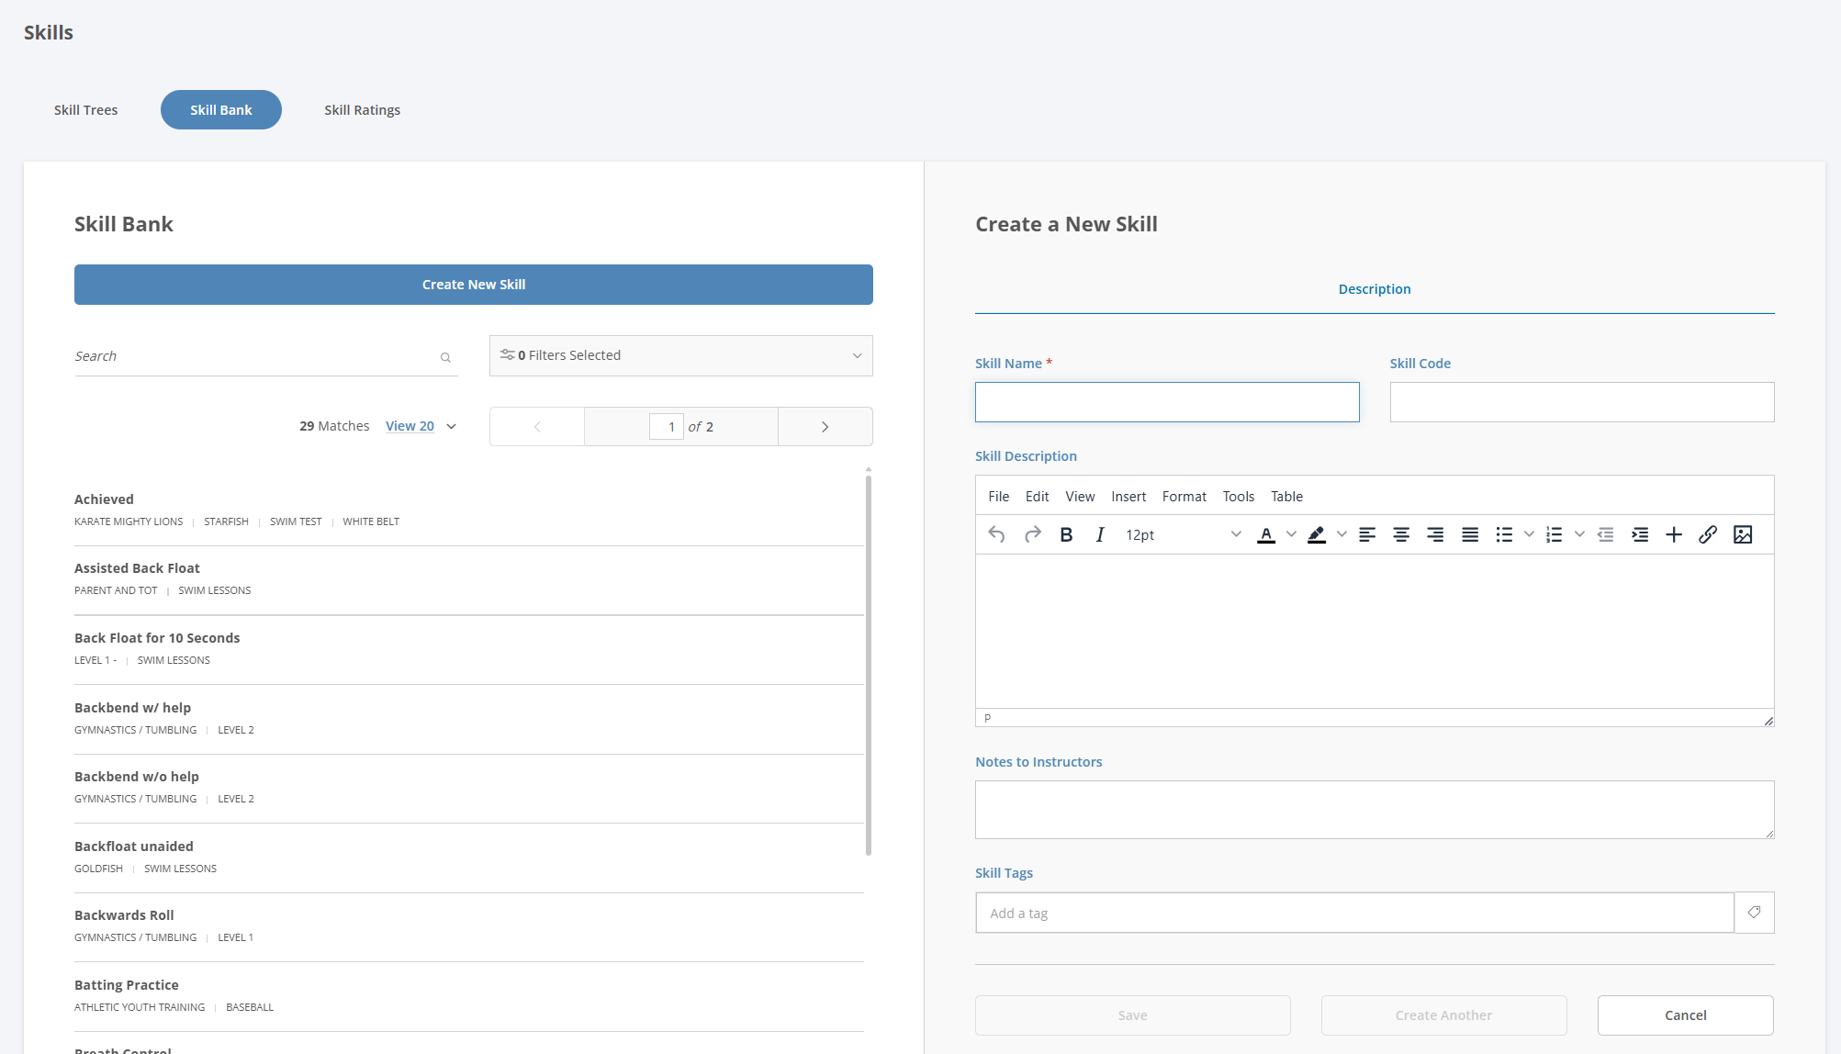Select the Backwards Roll skill

tap(469, 927)
